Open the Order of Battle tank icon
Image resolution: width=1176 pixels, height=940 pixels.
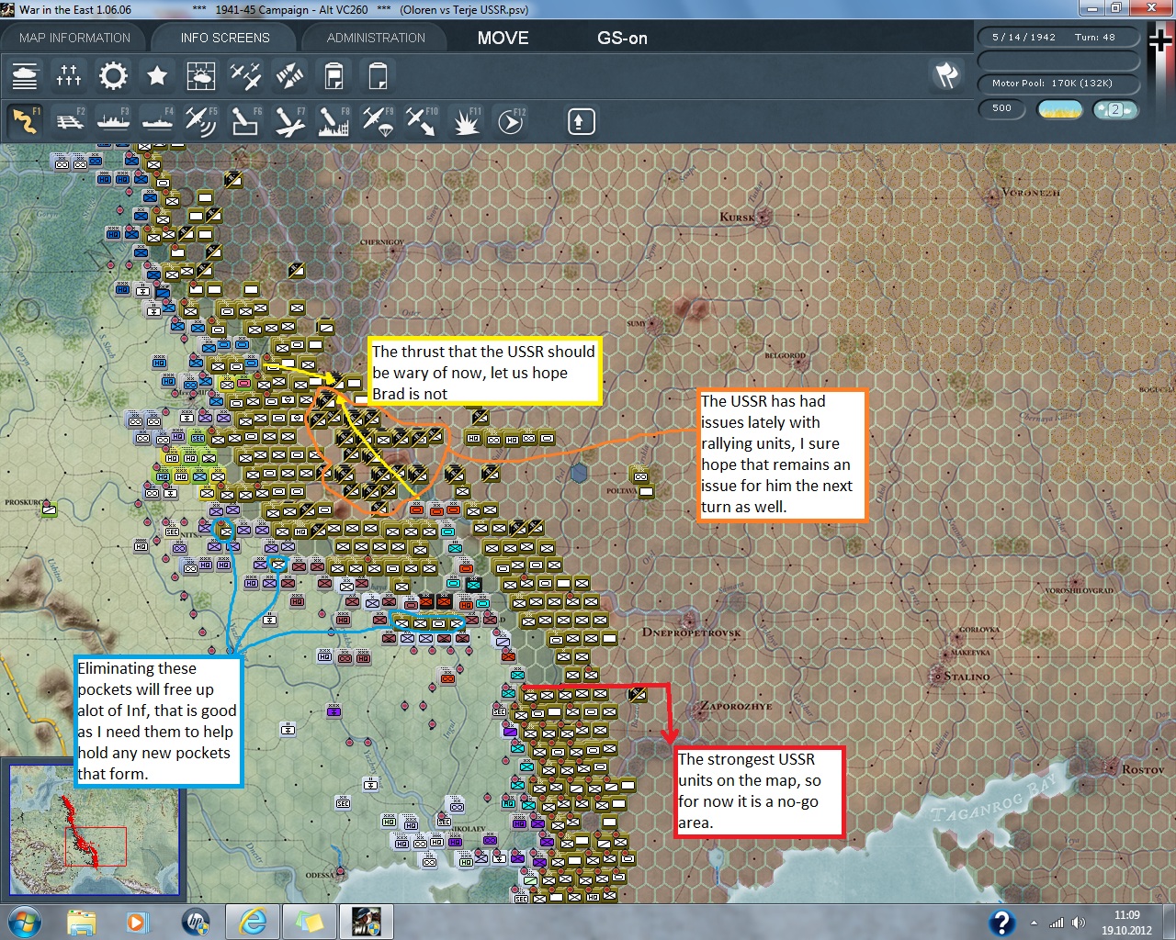click(25, 76)
